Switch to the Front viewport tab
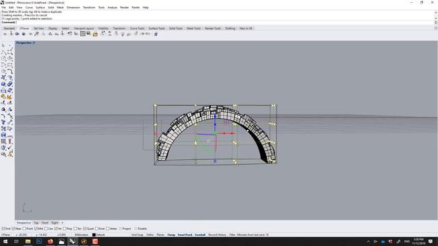 pyautogui.click(x=45, y=223)
